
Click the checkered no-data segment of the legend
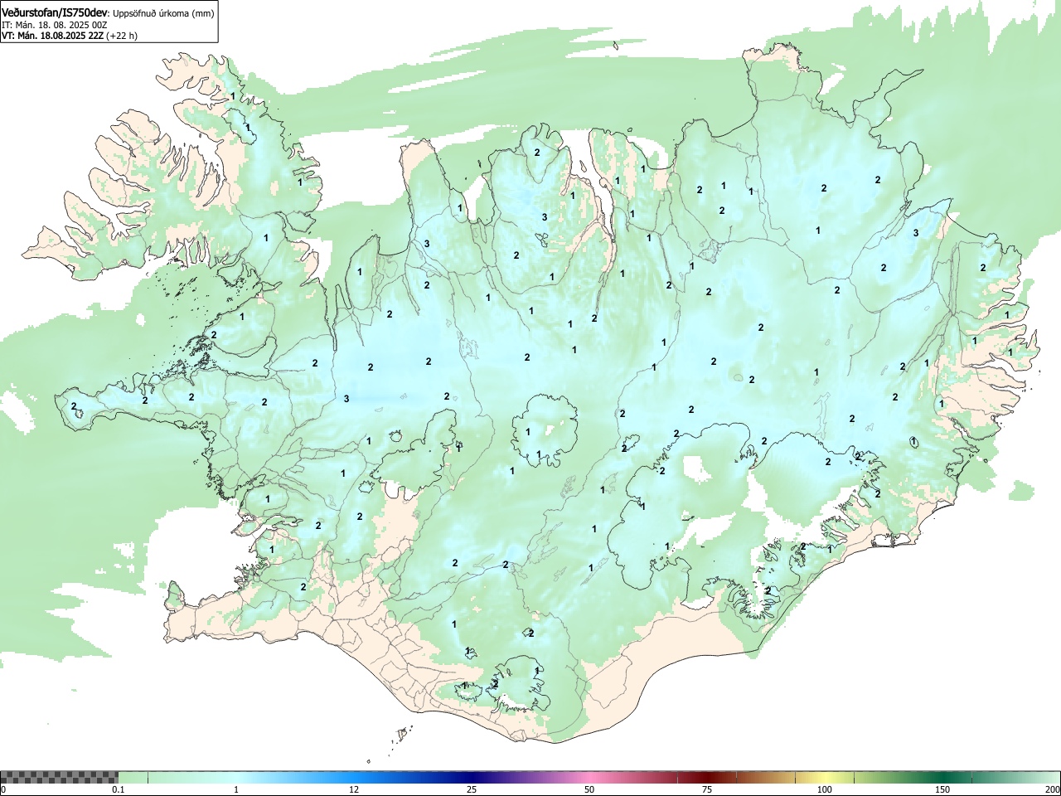click(60, 777)
